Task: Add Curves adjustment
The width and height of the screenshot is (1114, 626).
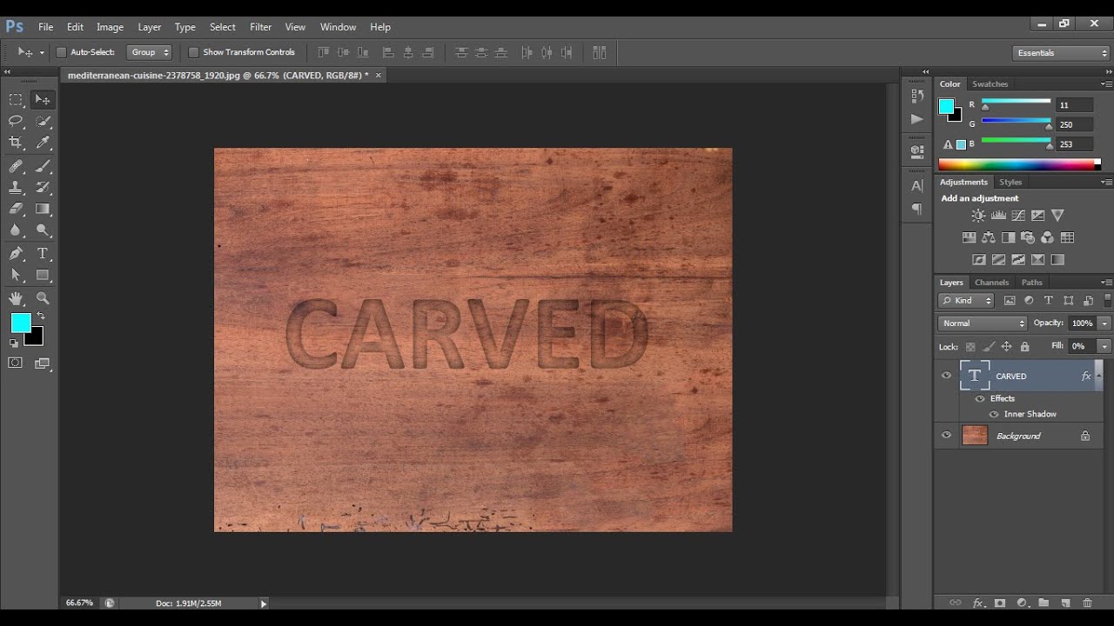Action: (1018, 216)
